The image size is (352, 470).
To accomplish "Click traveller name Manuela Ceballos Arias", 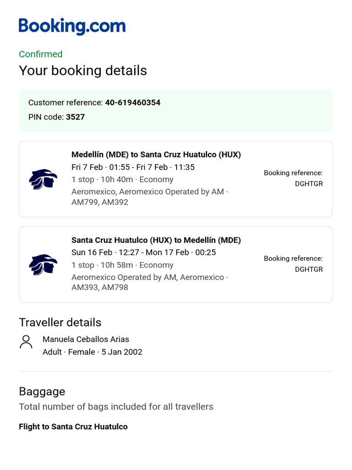I will click(86, 339).
